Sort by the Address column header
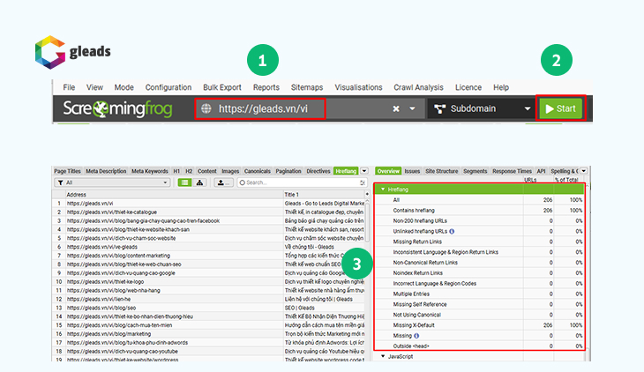Image resolution: width=644 pixels, height=372 pixels. tap(174, 195)
